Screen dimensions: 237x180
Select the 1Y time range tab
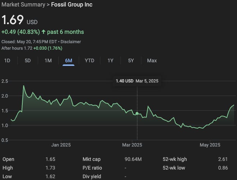[110, 60]
